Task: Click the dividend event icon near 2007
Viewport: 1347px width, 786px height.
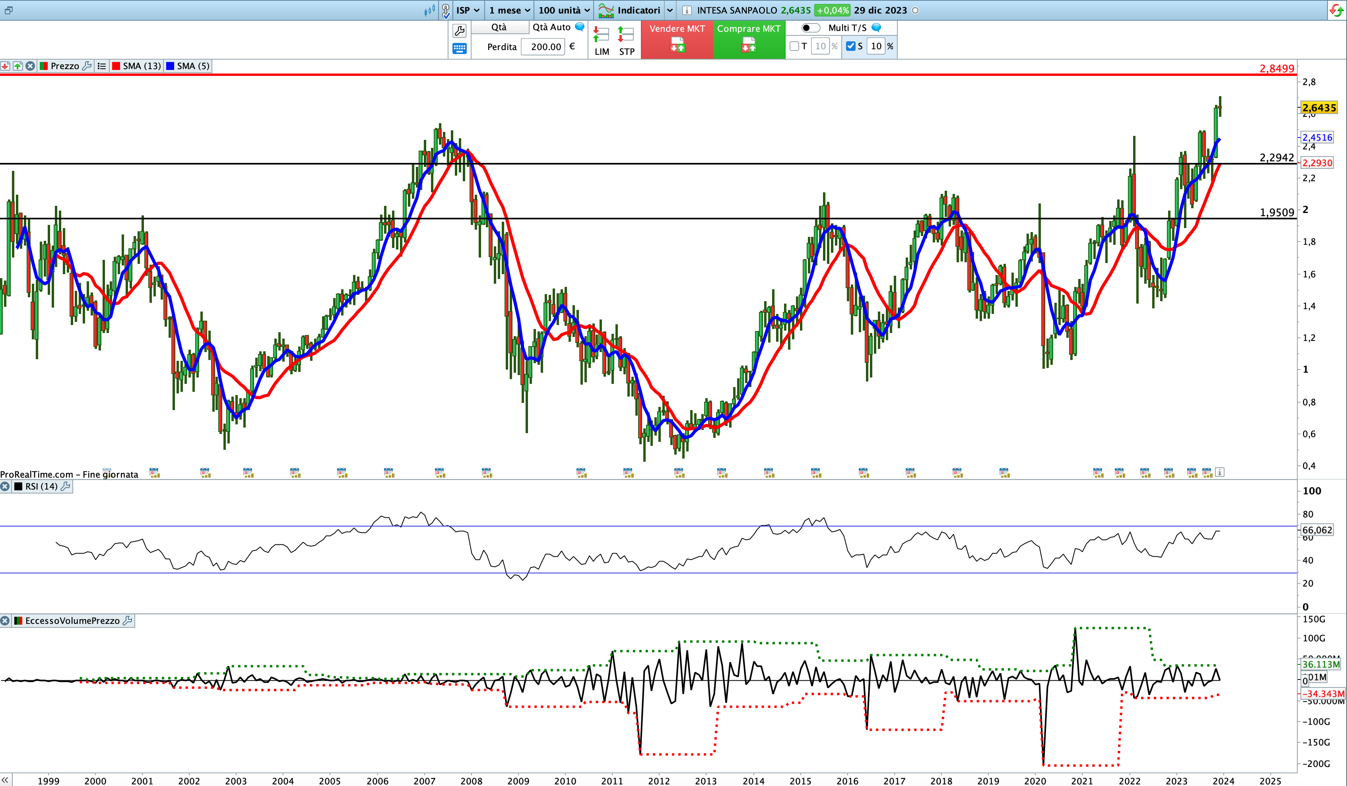Action: [x=439, y=472]
